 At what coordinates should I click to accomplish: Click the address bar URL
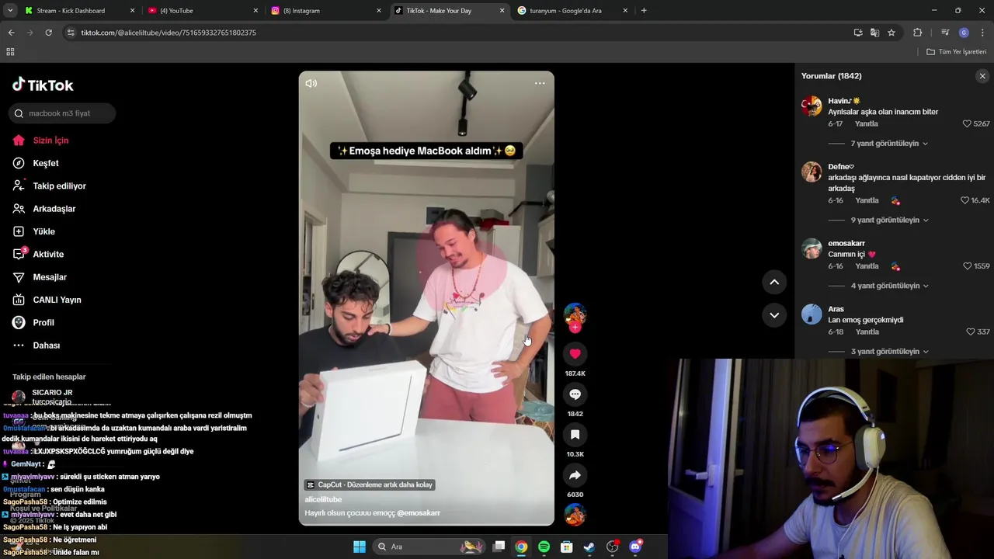[x=169, y=33]
